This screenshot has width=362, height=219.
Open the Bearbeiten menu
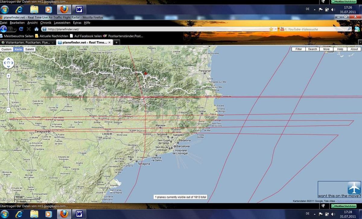(x=17, y=23)
